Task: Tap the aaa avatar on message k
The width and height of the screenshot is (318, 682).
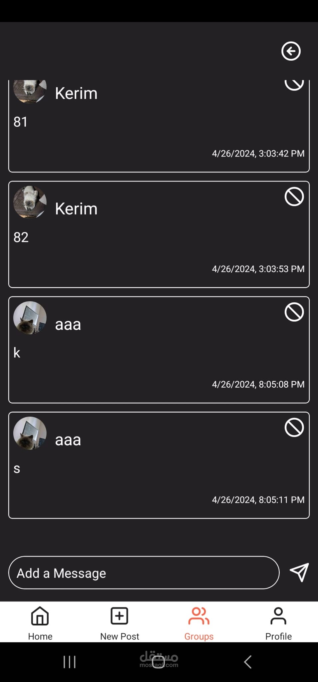Action: [x=30, y=318]
